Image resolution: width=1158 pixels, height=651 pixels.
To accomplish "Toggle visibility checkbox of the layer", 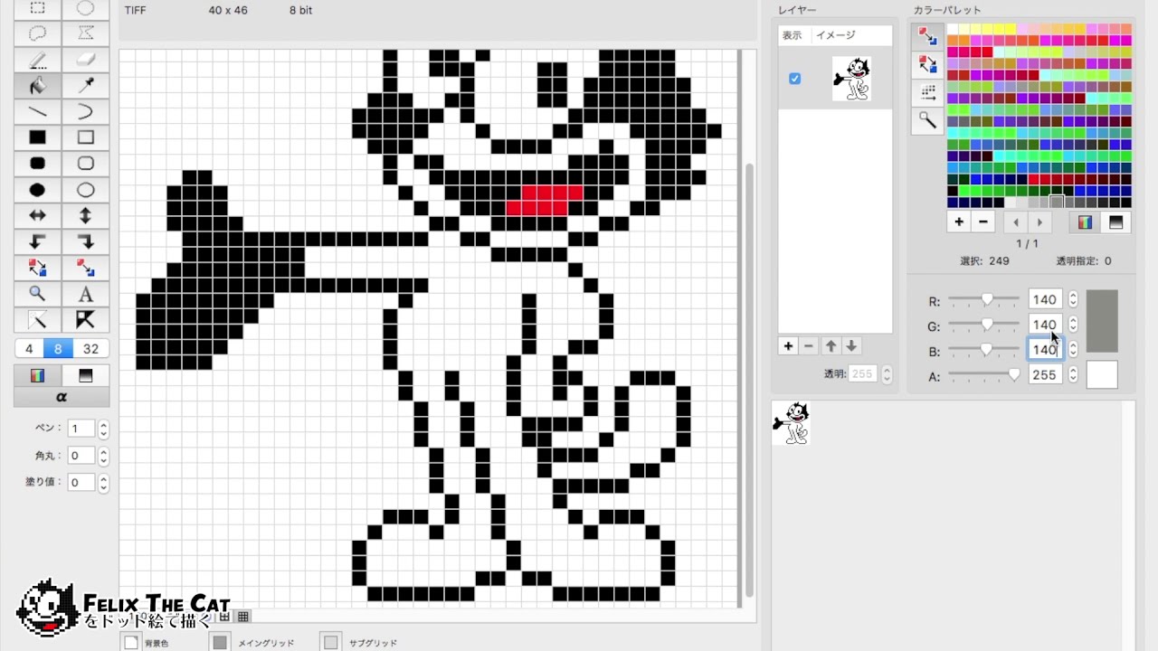I will click(x=794, y=79).
